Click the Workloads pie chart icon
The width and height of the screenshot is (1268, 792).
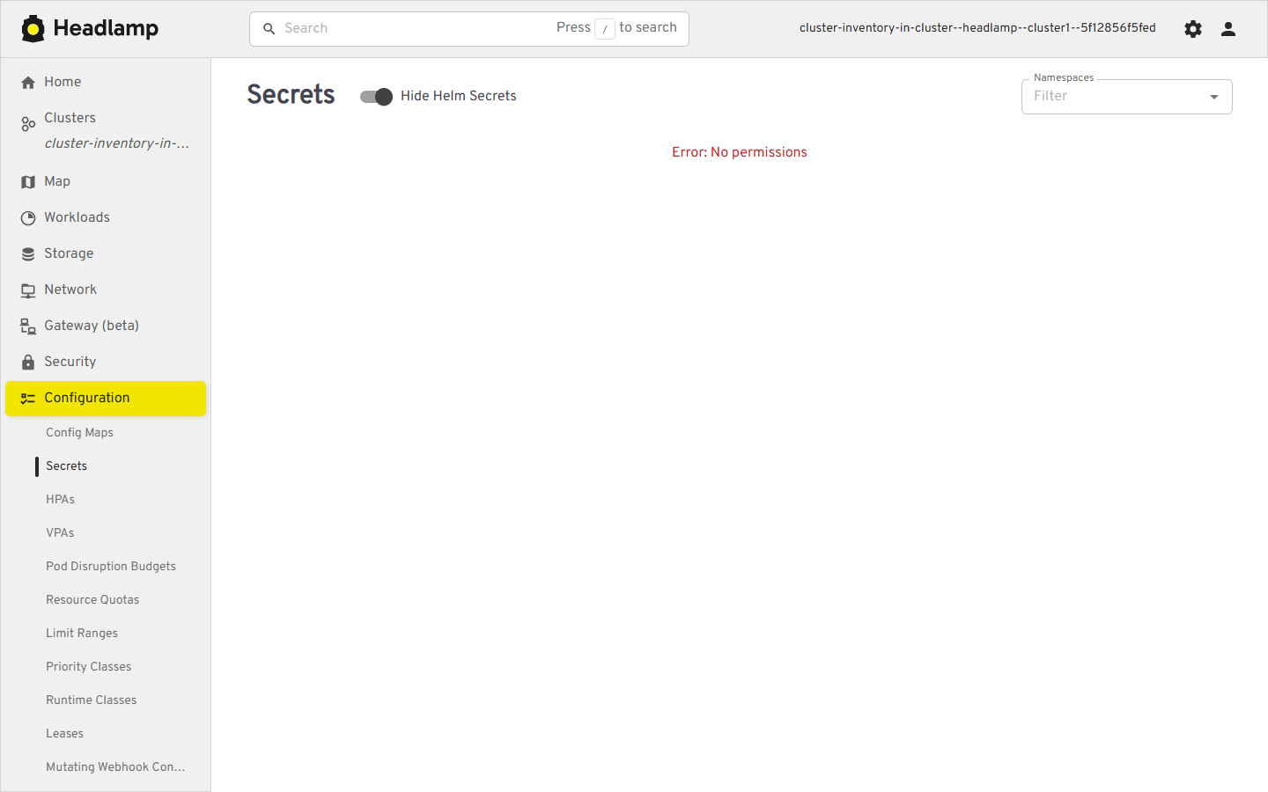28,217
